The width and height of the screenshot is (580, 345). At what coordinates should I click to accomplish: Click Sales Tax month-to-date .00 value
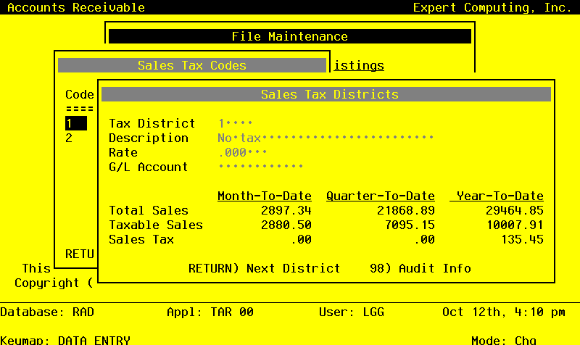point(301,239)
